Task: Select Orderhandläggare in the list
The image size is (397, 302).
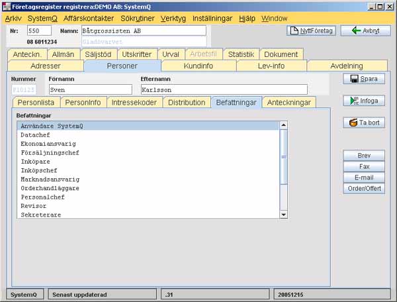Action: pyautogui.click(x=148, y=188)
